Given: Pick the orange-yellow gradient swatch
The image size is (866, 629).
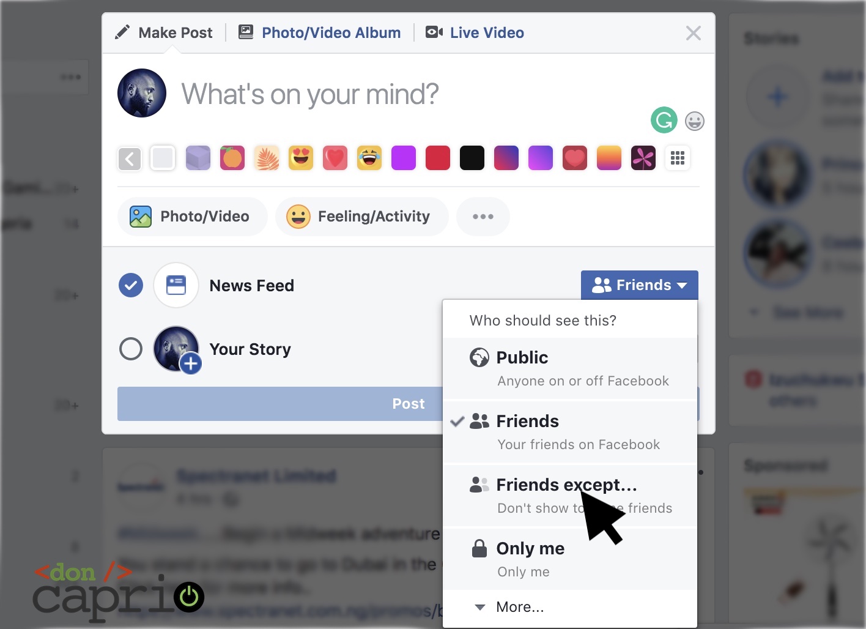Looking at the screenshot, I should (x=609, y=158).
